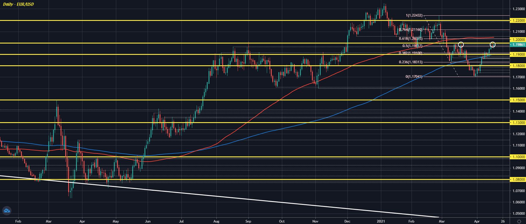Select the Fibonacci label 0.618(1.20373)

(411, 39)
